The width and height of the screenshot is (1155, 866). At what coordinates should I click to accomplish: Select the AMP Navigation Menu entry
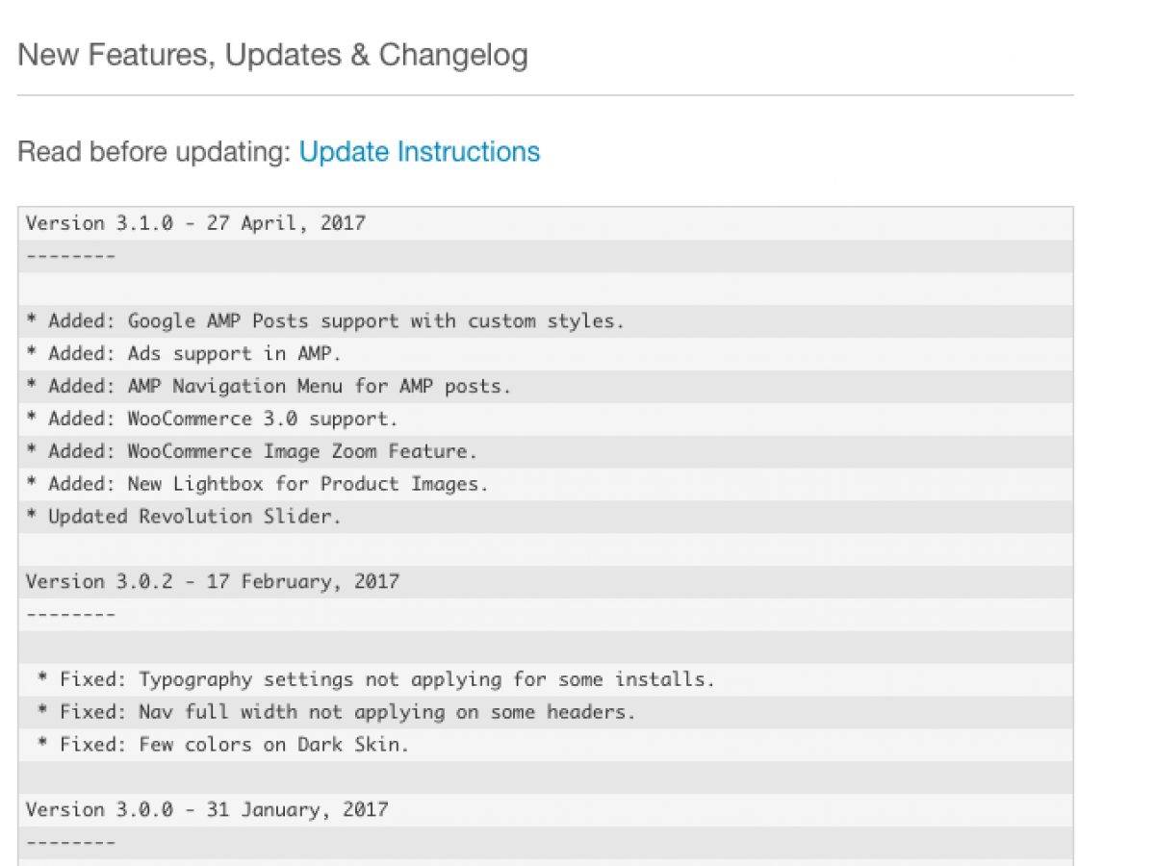279,387
